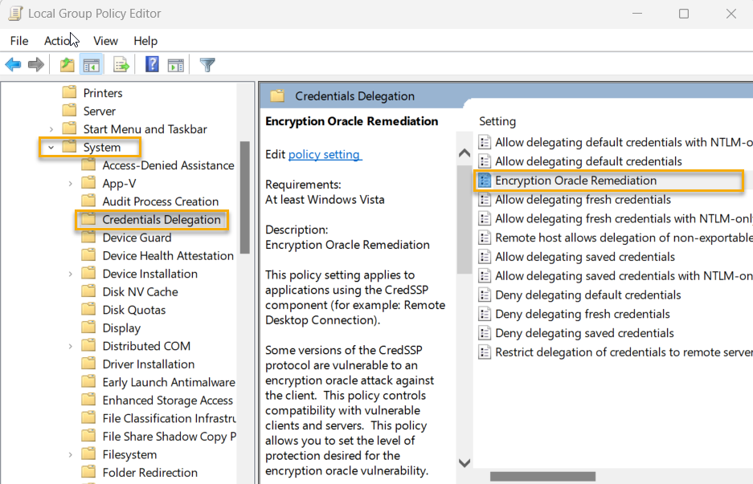753x484 pixels.
Task: Click the Forward navigation arrow
Action: coord(36,64)
